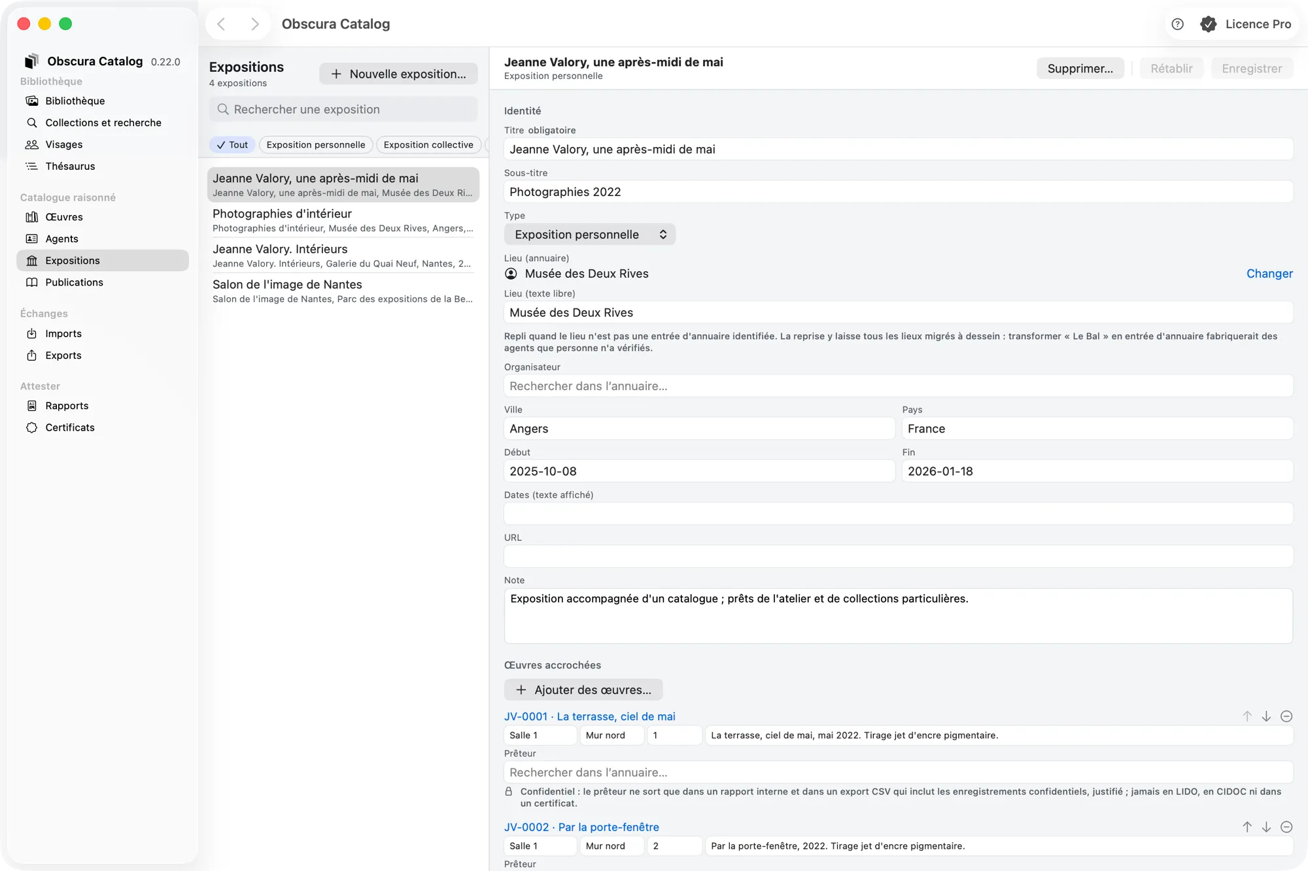1308x871 pixels.
Task: Remove JV-0001 work with minus icon
Action: (x=1286, y=716)
